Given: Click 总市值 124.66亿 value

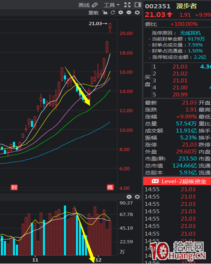Looking at the screenshot, I should point(185,166).
